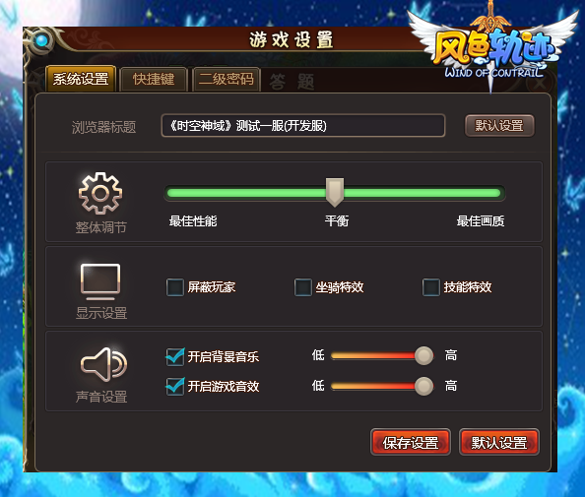
Task: Select the 系统设置 tab
Action: (x=81, y=79)
